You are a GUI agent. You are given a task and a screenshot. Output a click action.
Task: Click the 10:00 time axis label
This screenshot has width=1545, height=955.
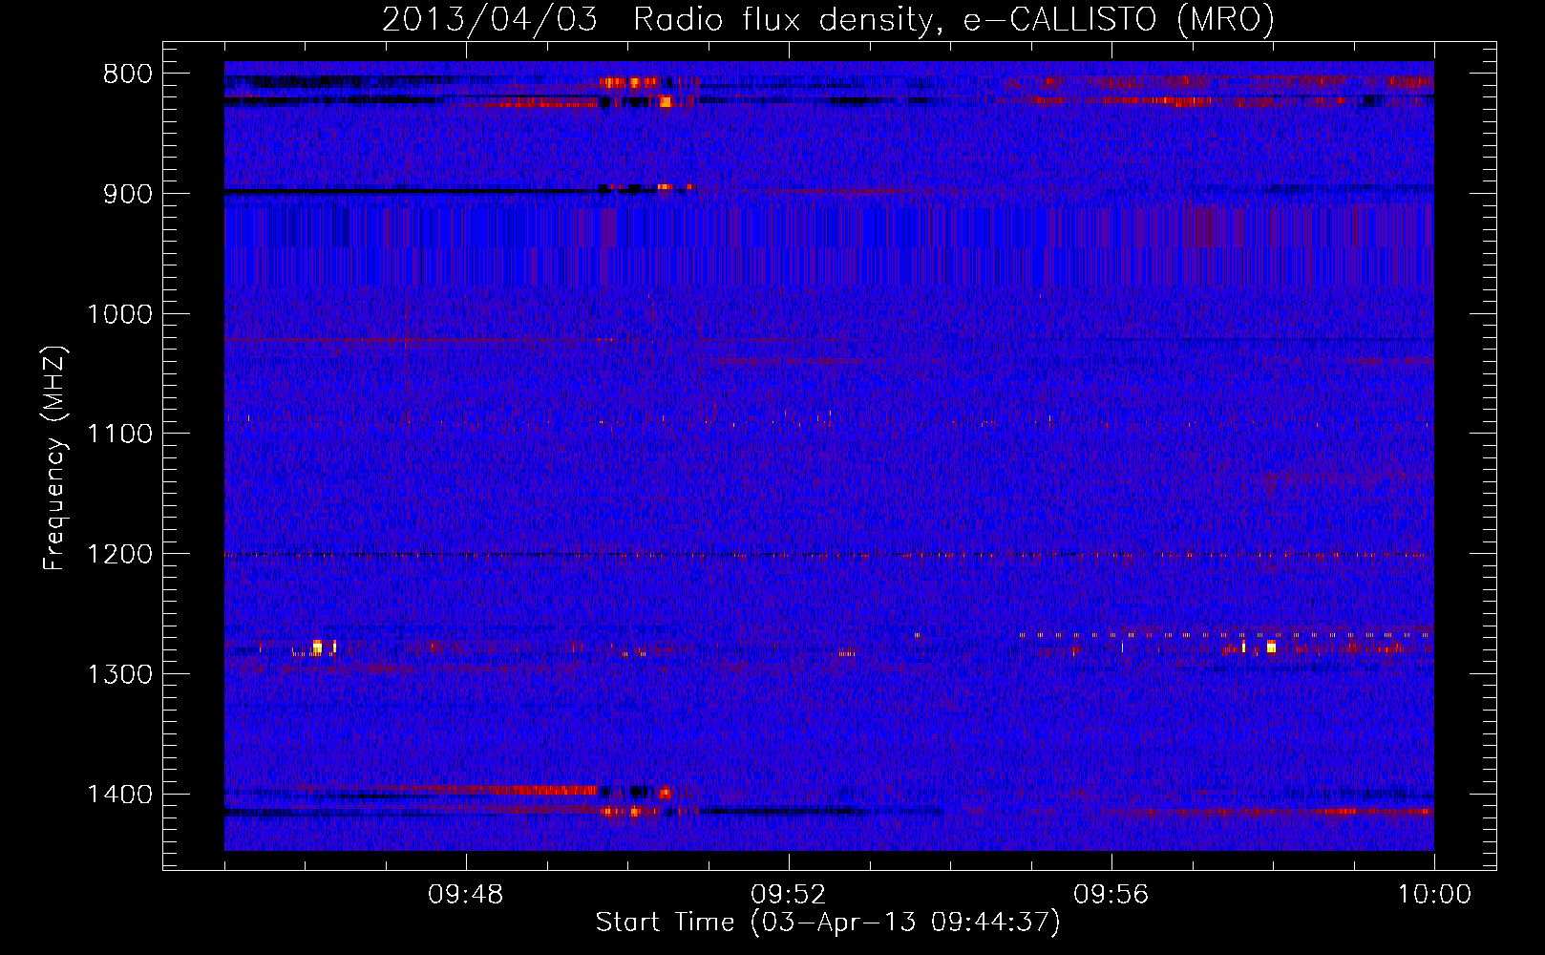(x=1434, y=895)
